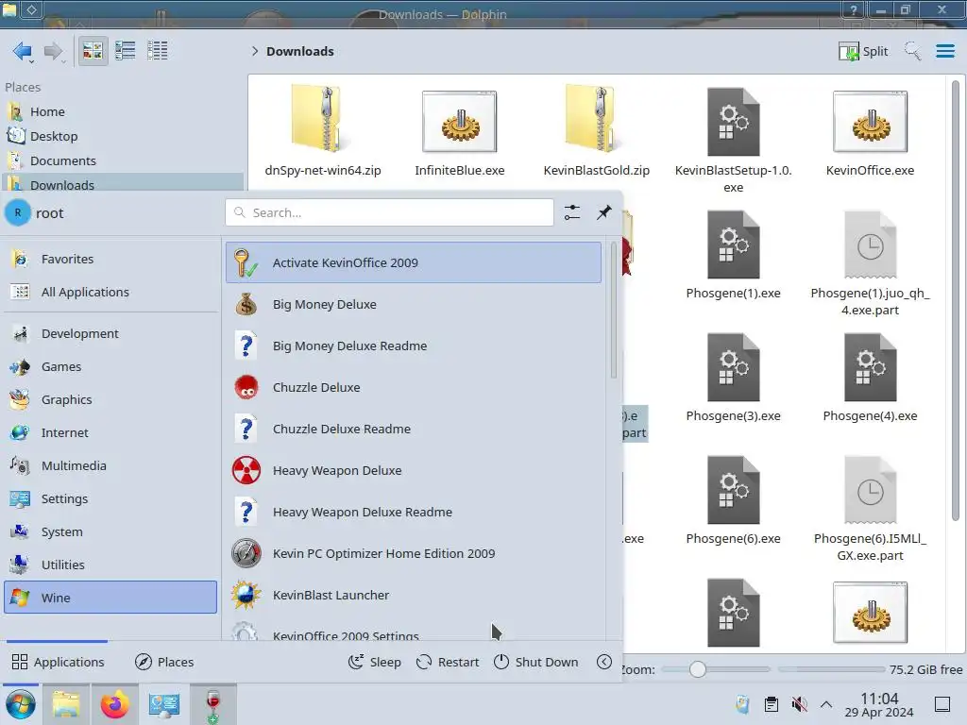Click the launcher app list scrollbar

613,310
